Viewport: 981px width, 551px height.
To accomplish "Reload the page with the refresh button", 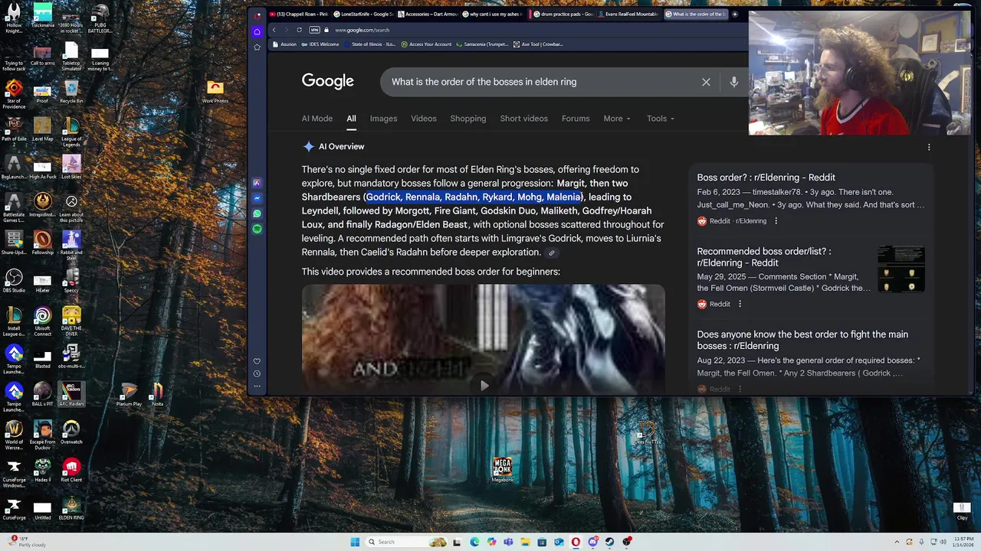I will (x=299, y=30).
